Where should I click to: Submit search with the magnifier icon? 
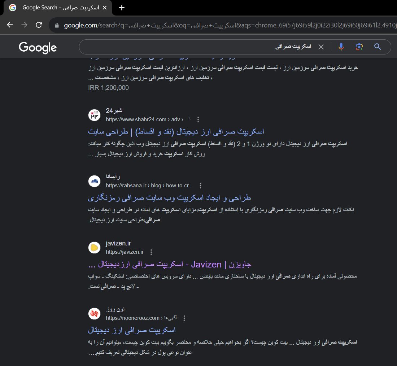click(x=377, y=47)
